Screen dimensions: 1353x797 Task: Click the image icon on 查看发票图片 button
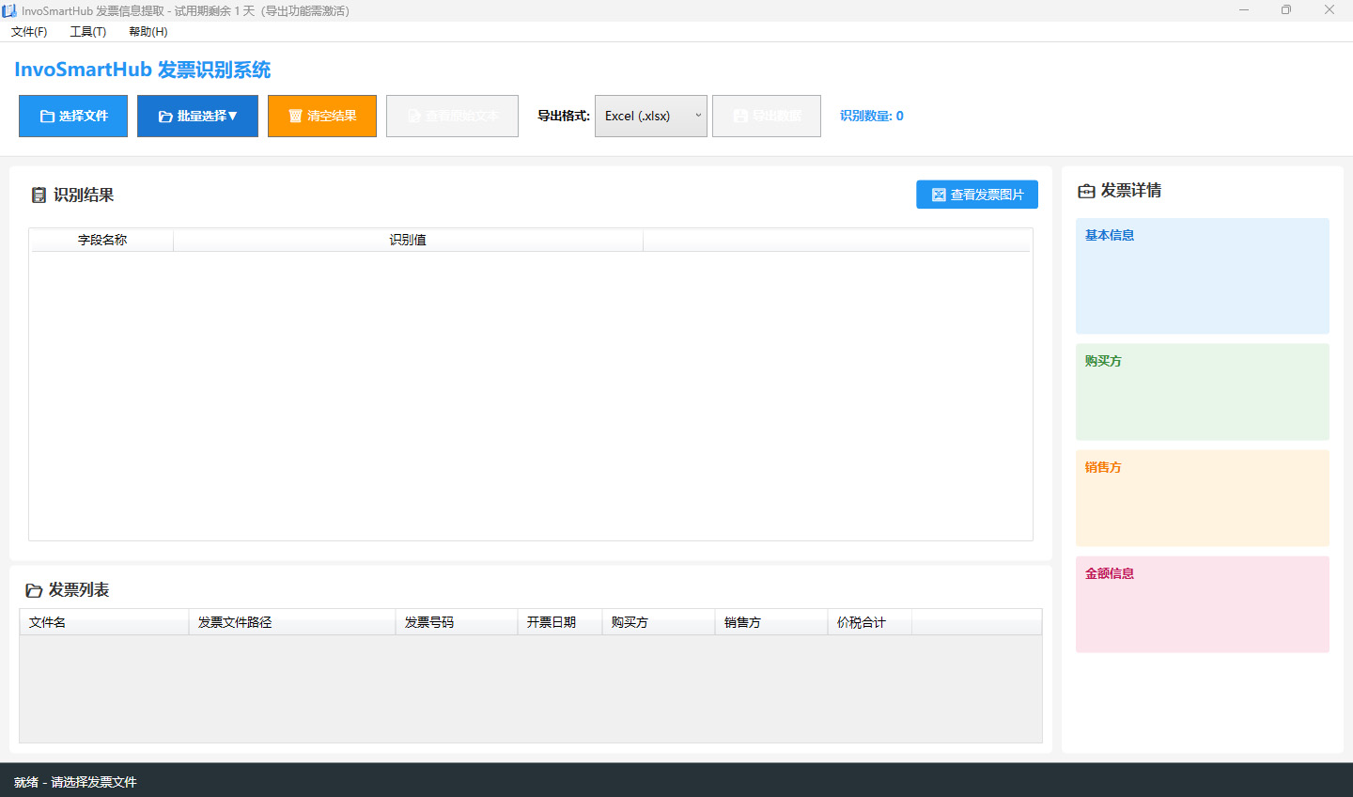tap(939, 195)
